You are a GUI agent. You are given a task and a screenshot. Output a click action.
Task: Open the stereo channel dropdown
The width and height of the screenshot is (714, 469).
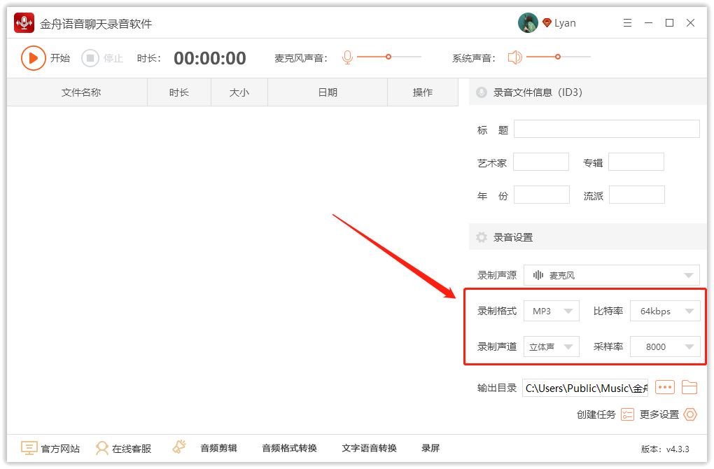click(552, 346)
